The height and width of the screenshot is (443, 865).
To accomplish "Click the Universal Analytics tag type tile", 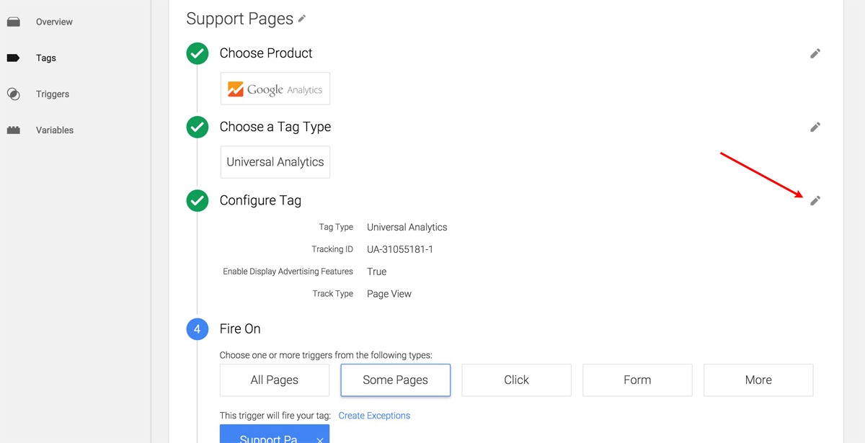I will (275, 162).
